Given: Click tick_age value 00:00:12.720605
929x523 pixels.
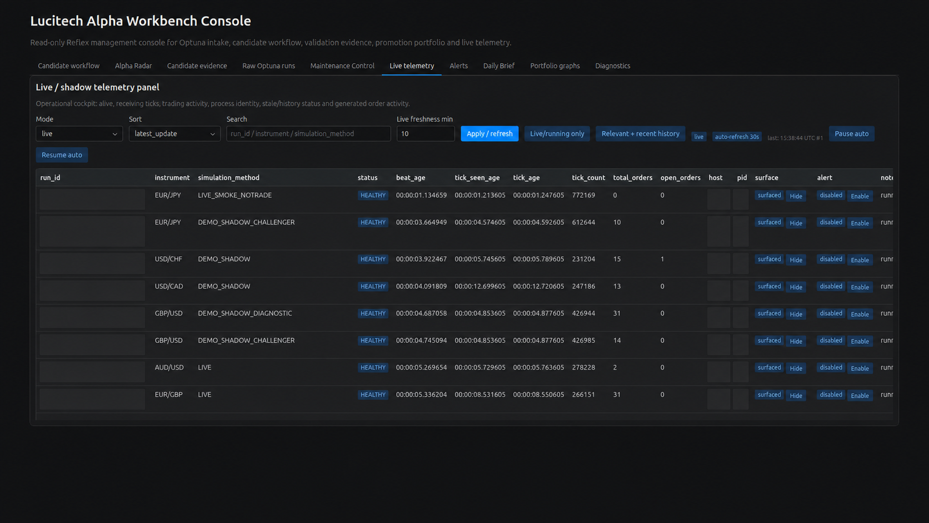Looking at the screenshot, I should (538, 287).
